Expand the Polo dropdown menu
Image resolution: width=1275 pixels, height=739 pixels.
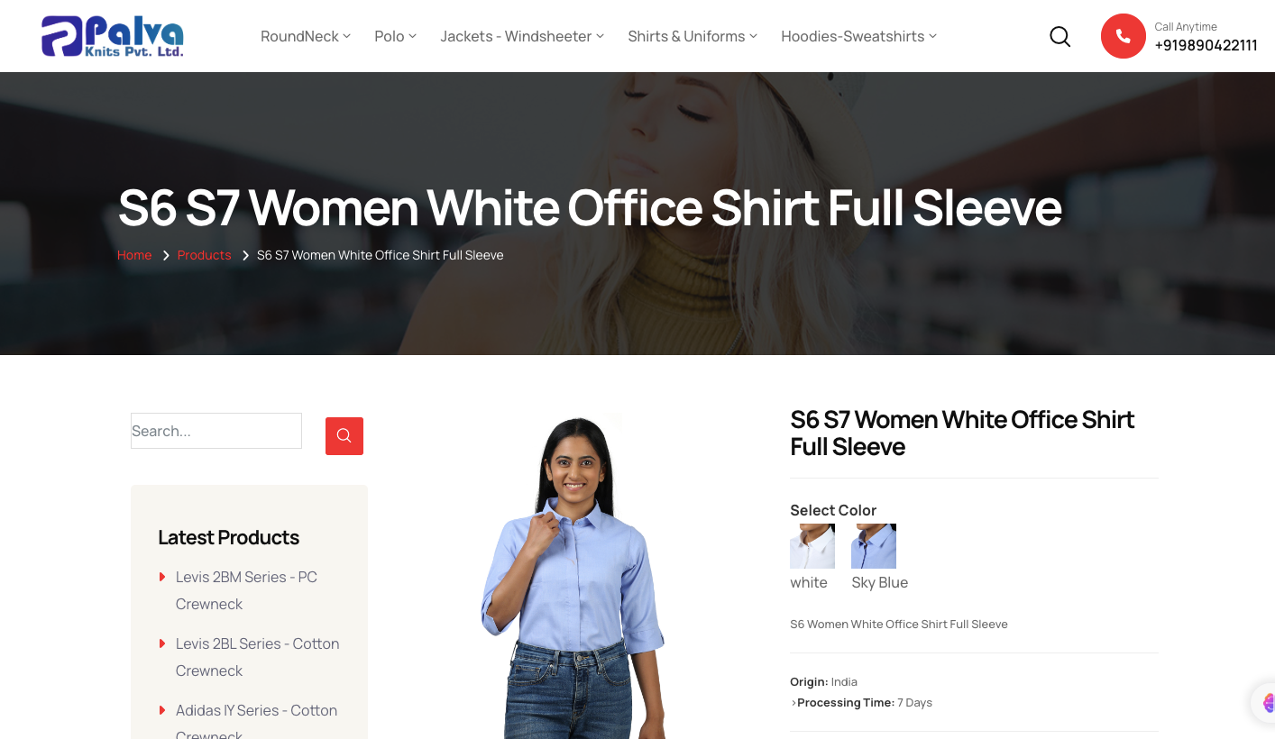pyautogui.click(x=396, y=36)
